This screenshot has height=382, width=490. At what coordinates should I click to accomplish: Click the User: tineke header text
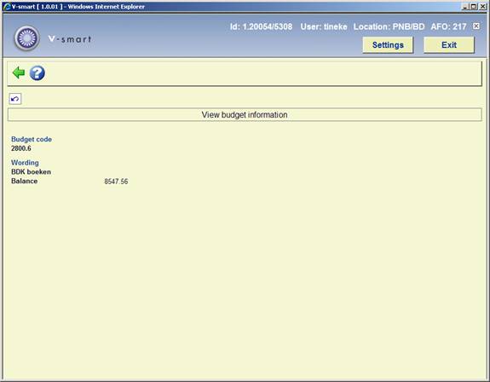pyautogui.click(x=324, y=26)
